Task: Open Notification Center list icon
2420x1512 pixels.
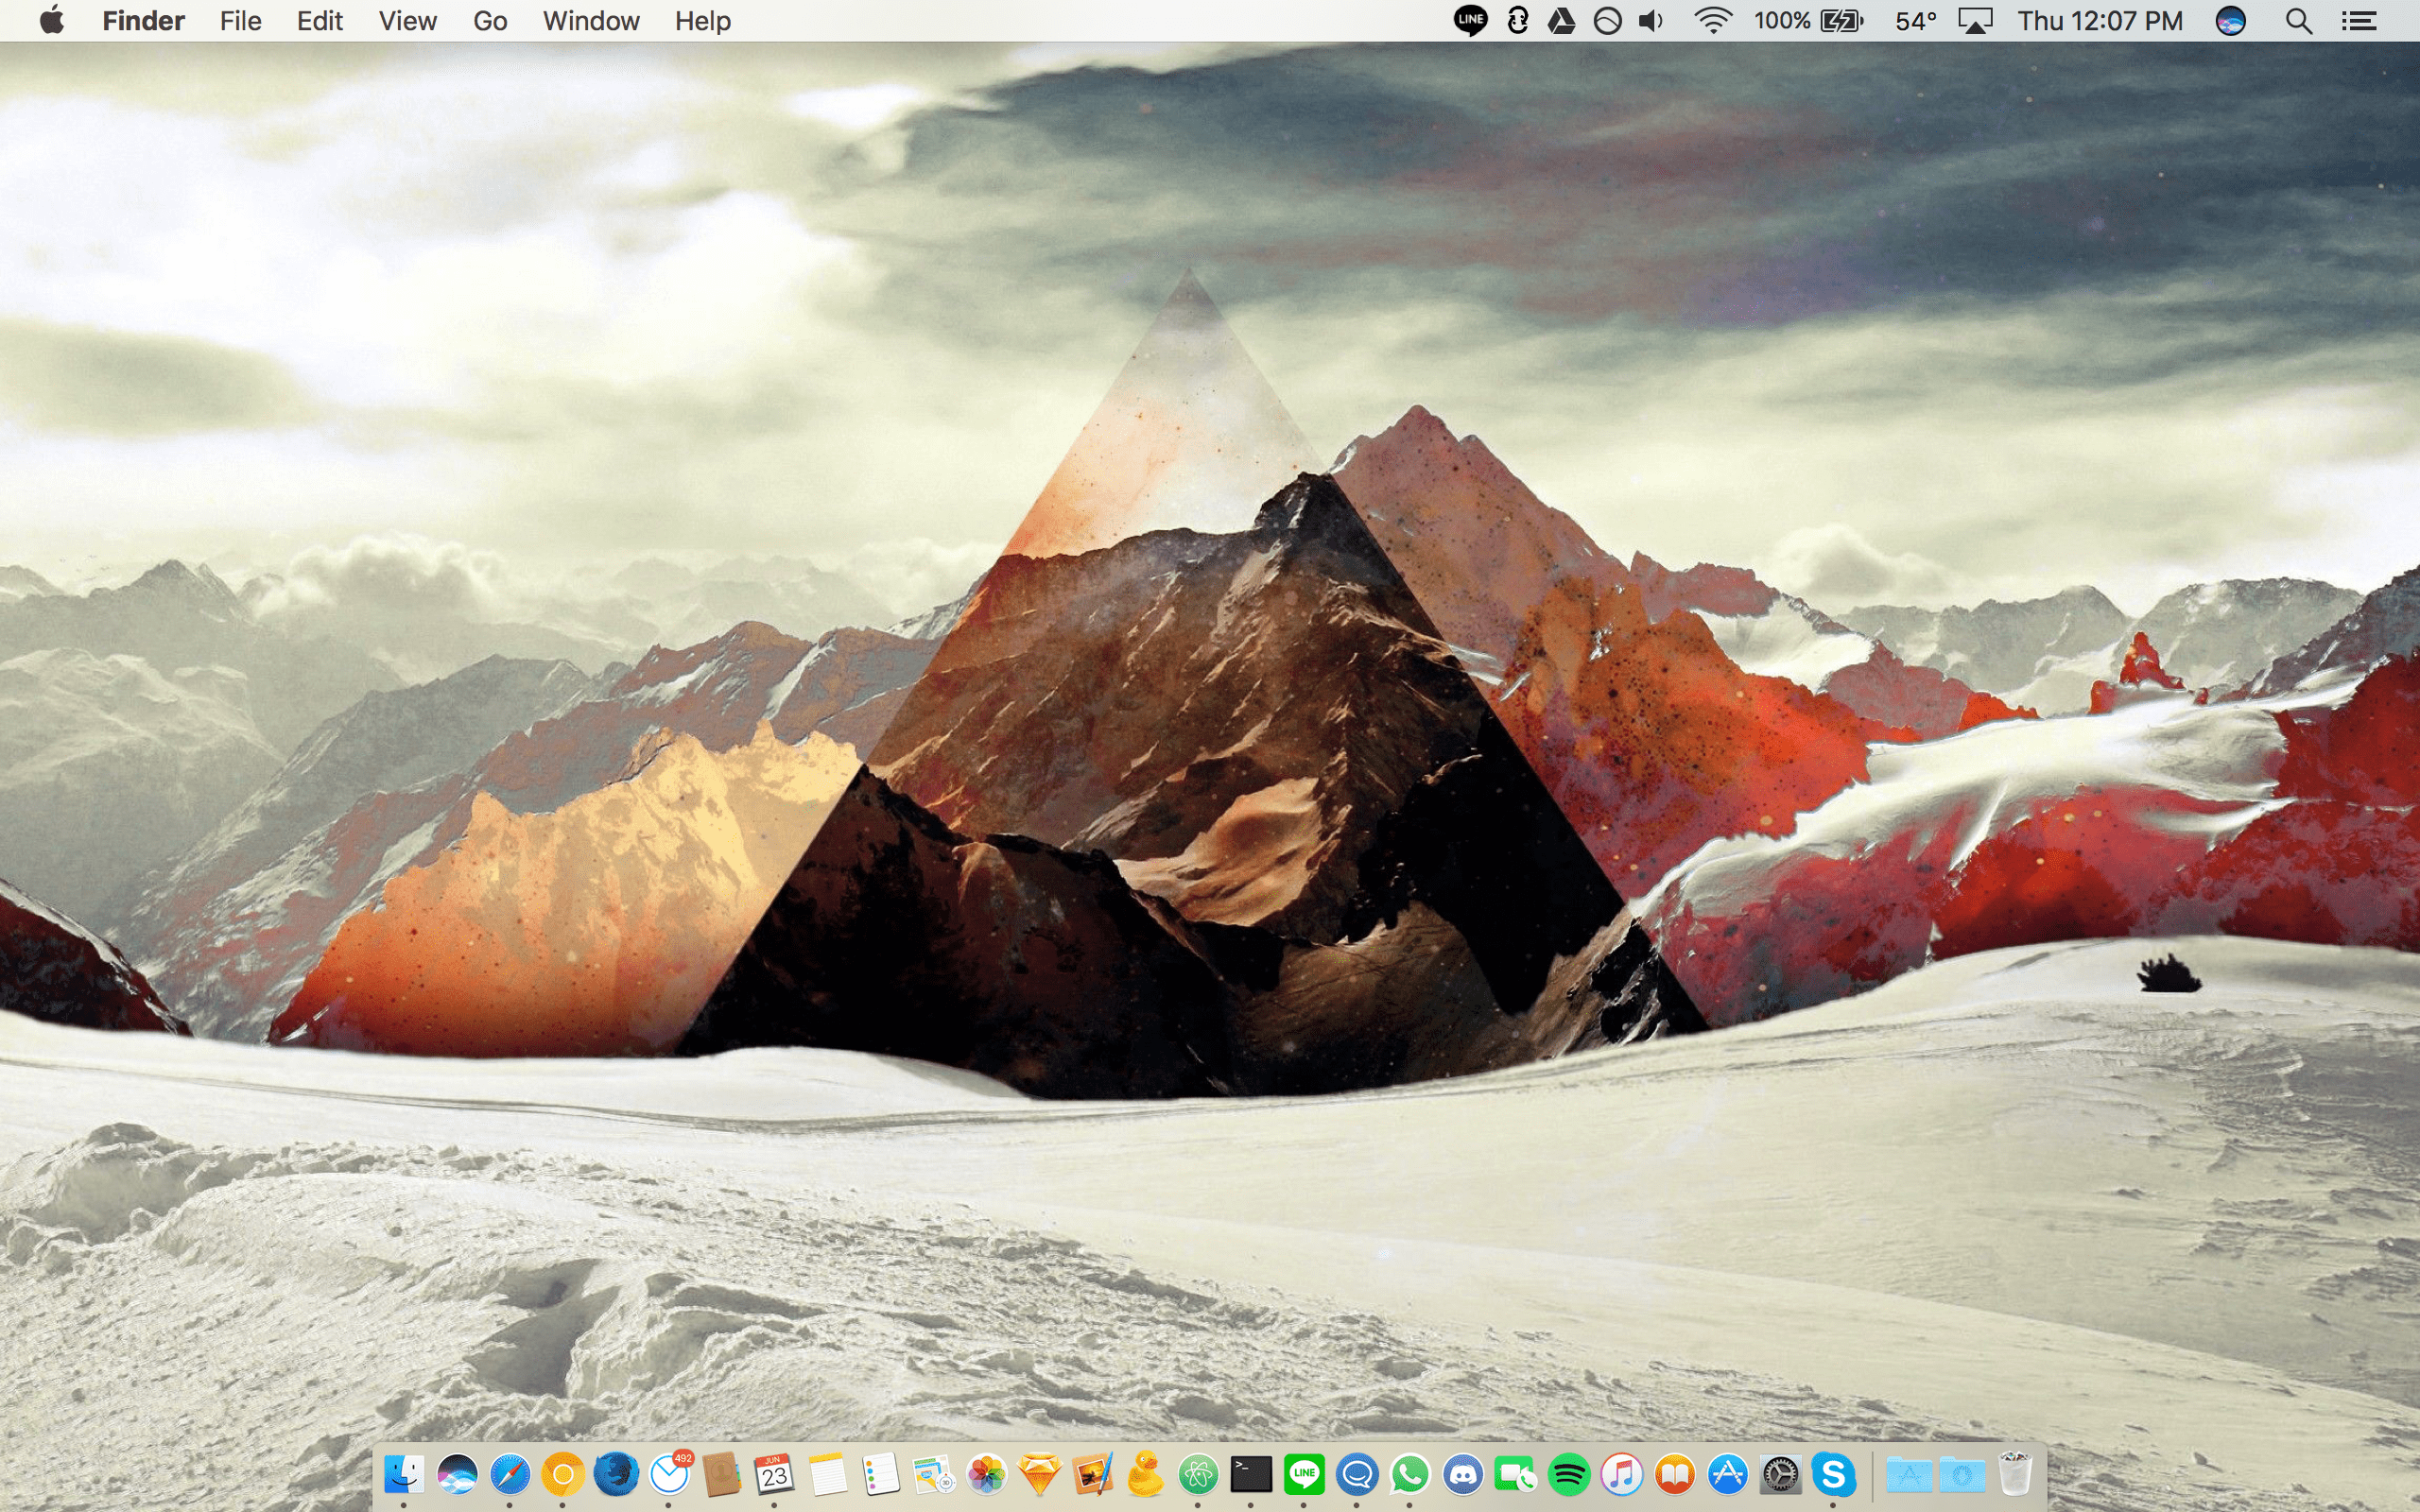Action: tap(2359, 20)
